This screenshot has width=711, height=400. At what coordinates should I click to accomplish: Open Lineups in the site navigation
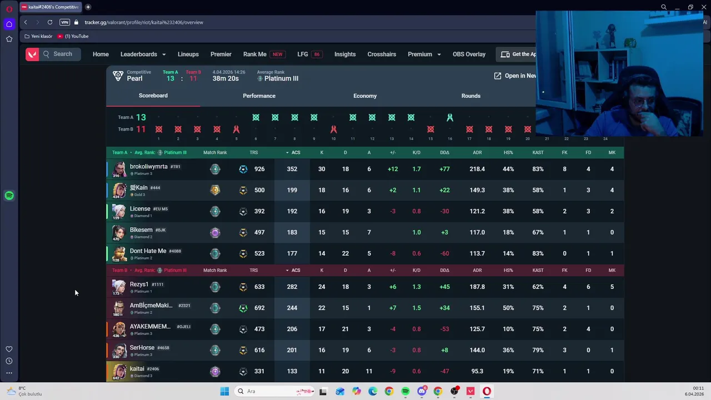[x=188, y=54]
